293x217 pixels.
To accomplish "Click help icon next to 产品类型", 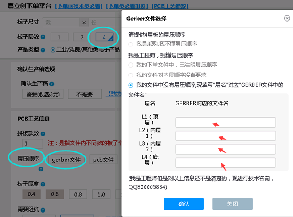I will tap(42, 50).
